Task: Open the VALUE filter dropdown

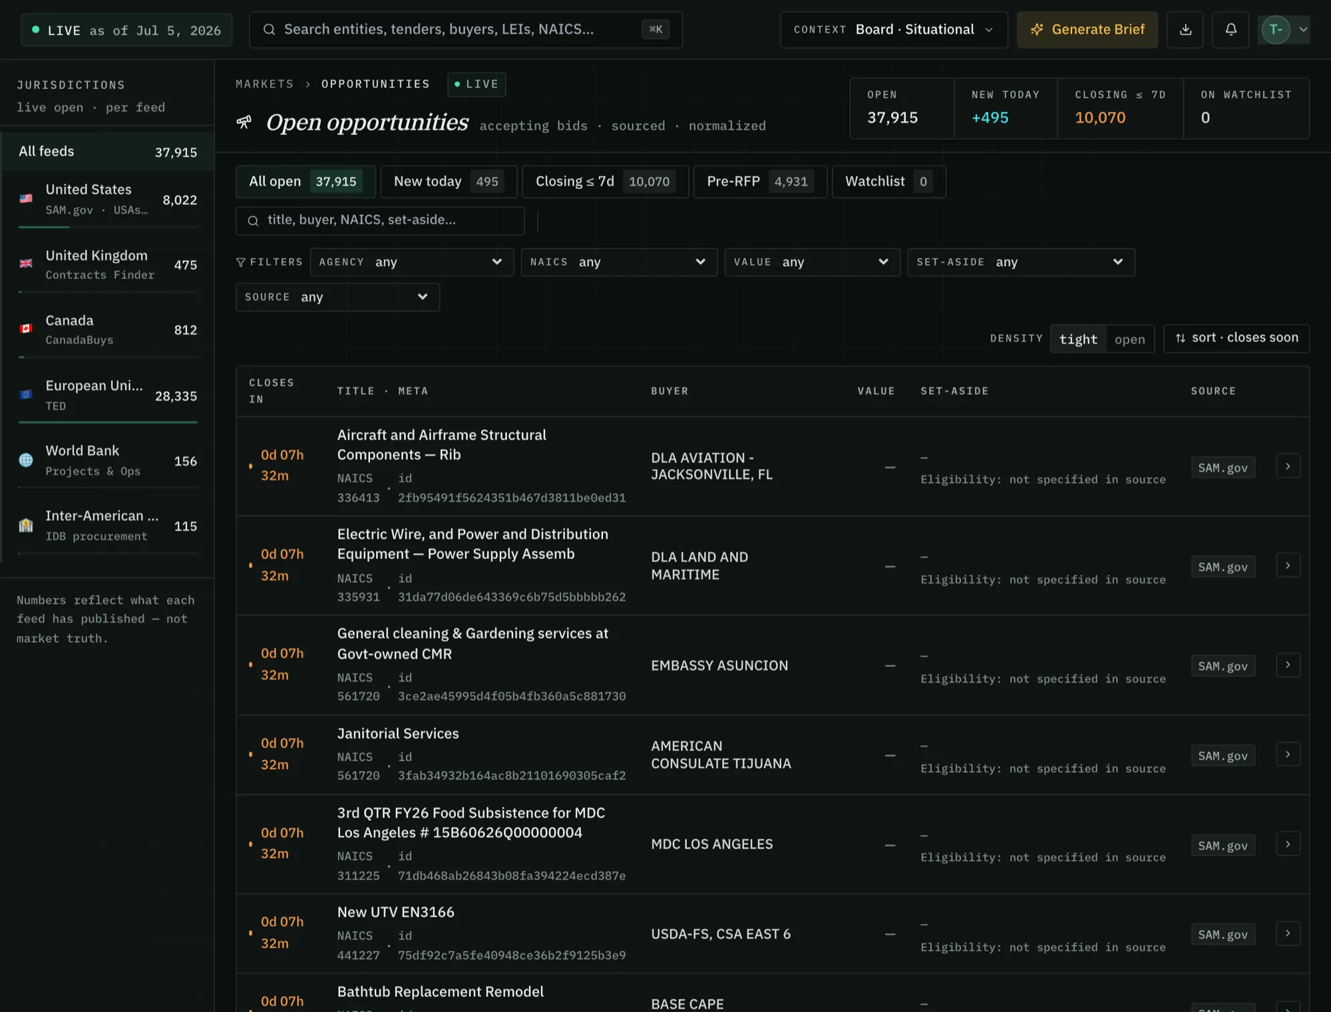Action: [812, 262]
